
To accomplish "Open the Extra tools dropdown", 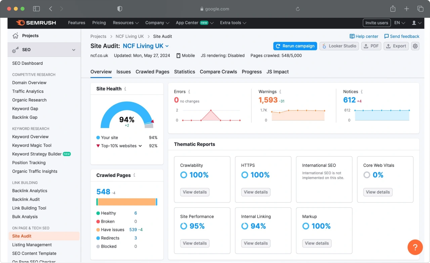I will click(x=233, y=23).
